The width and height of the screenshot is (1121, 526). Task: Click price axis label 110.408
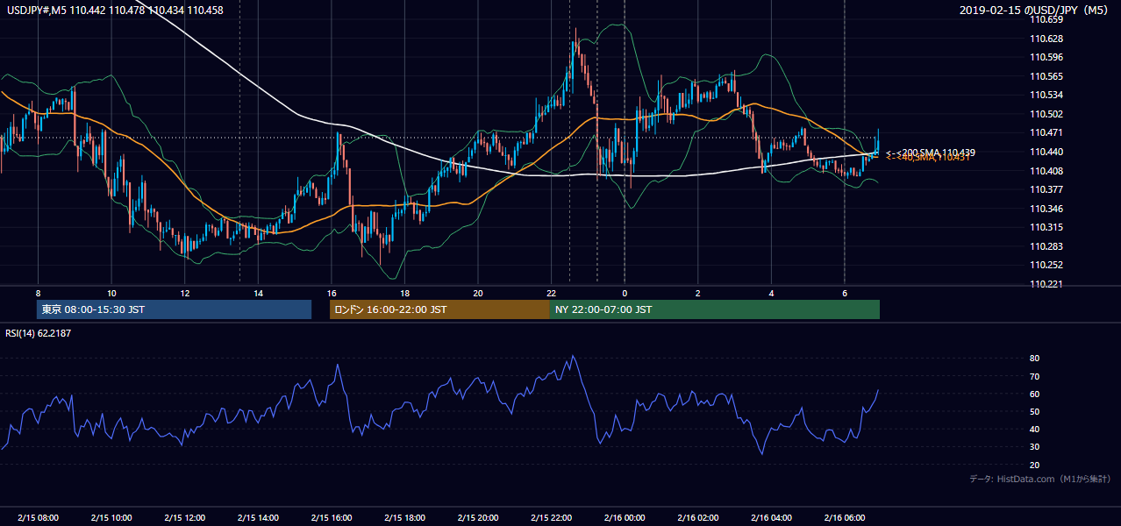coord(1048,171)
